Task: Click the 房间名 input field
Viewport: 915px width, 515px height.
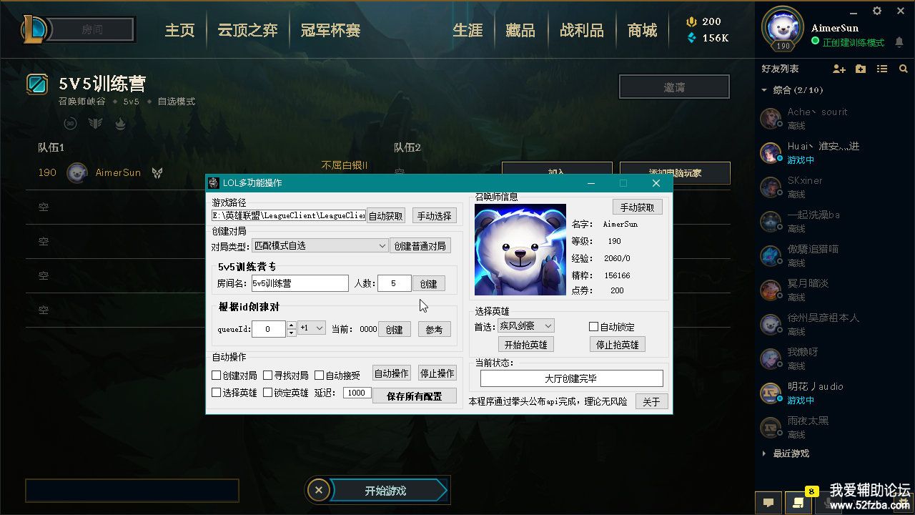Action: pos(300,283)
